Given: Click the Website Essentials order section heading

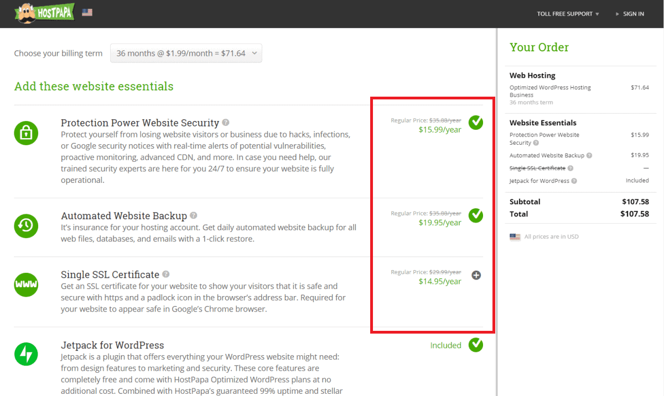Looking at the screenshot, I should click(x=543, y=123).
